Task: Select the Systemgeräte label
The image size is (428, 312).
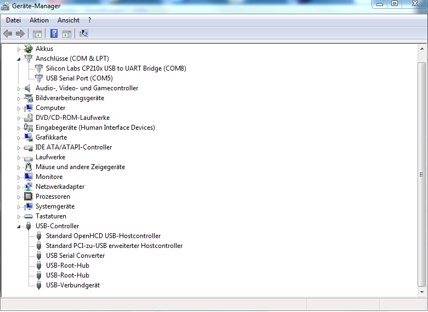Action: tap(55, 206)
